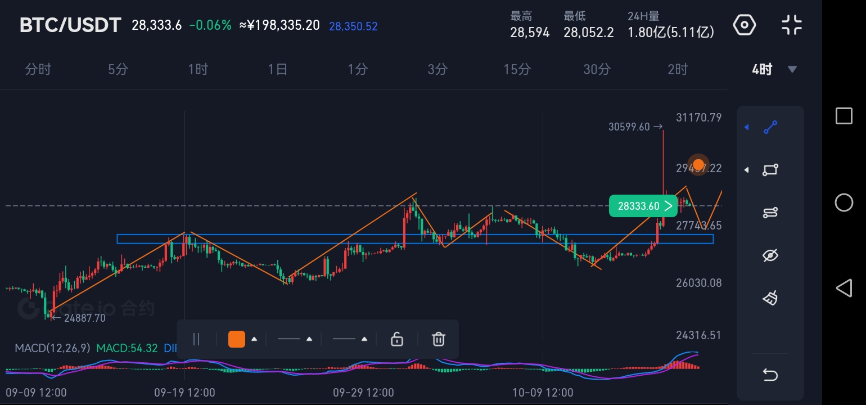Tap the ≈¥198,335.20 converted price

pos(279,25)
